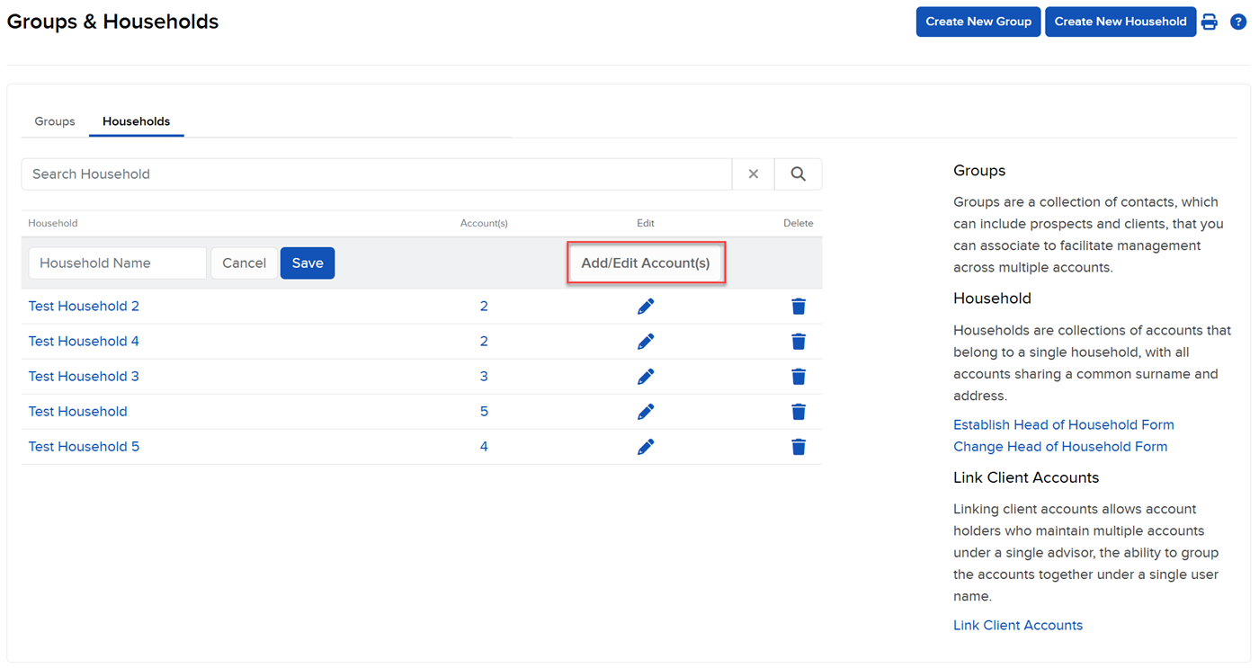
Task: Edit Test Household 4 with pencil icon
Action: coord(646,342)
